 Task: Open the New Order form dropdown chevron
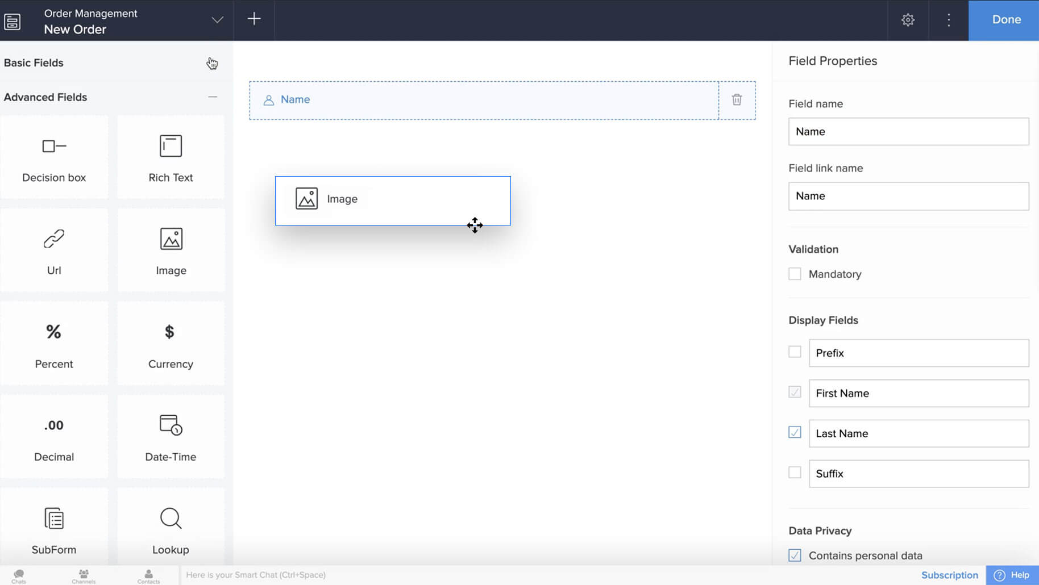click(x=217, y=20)
